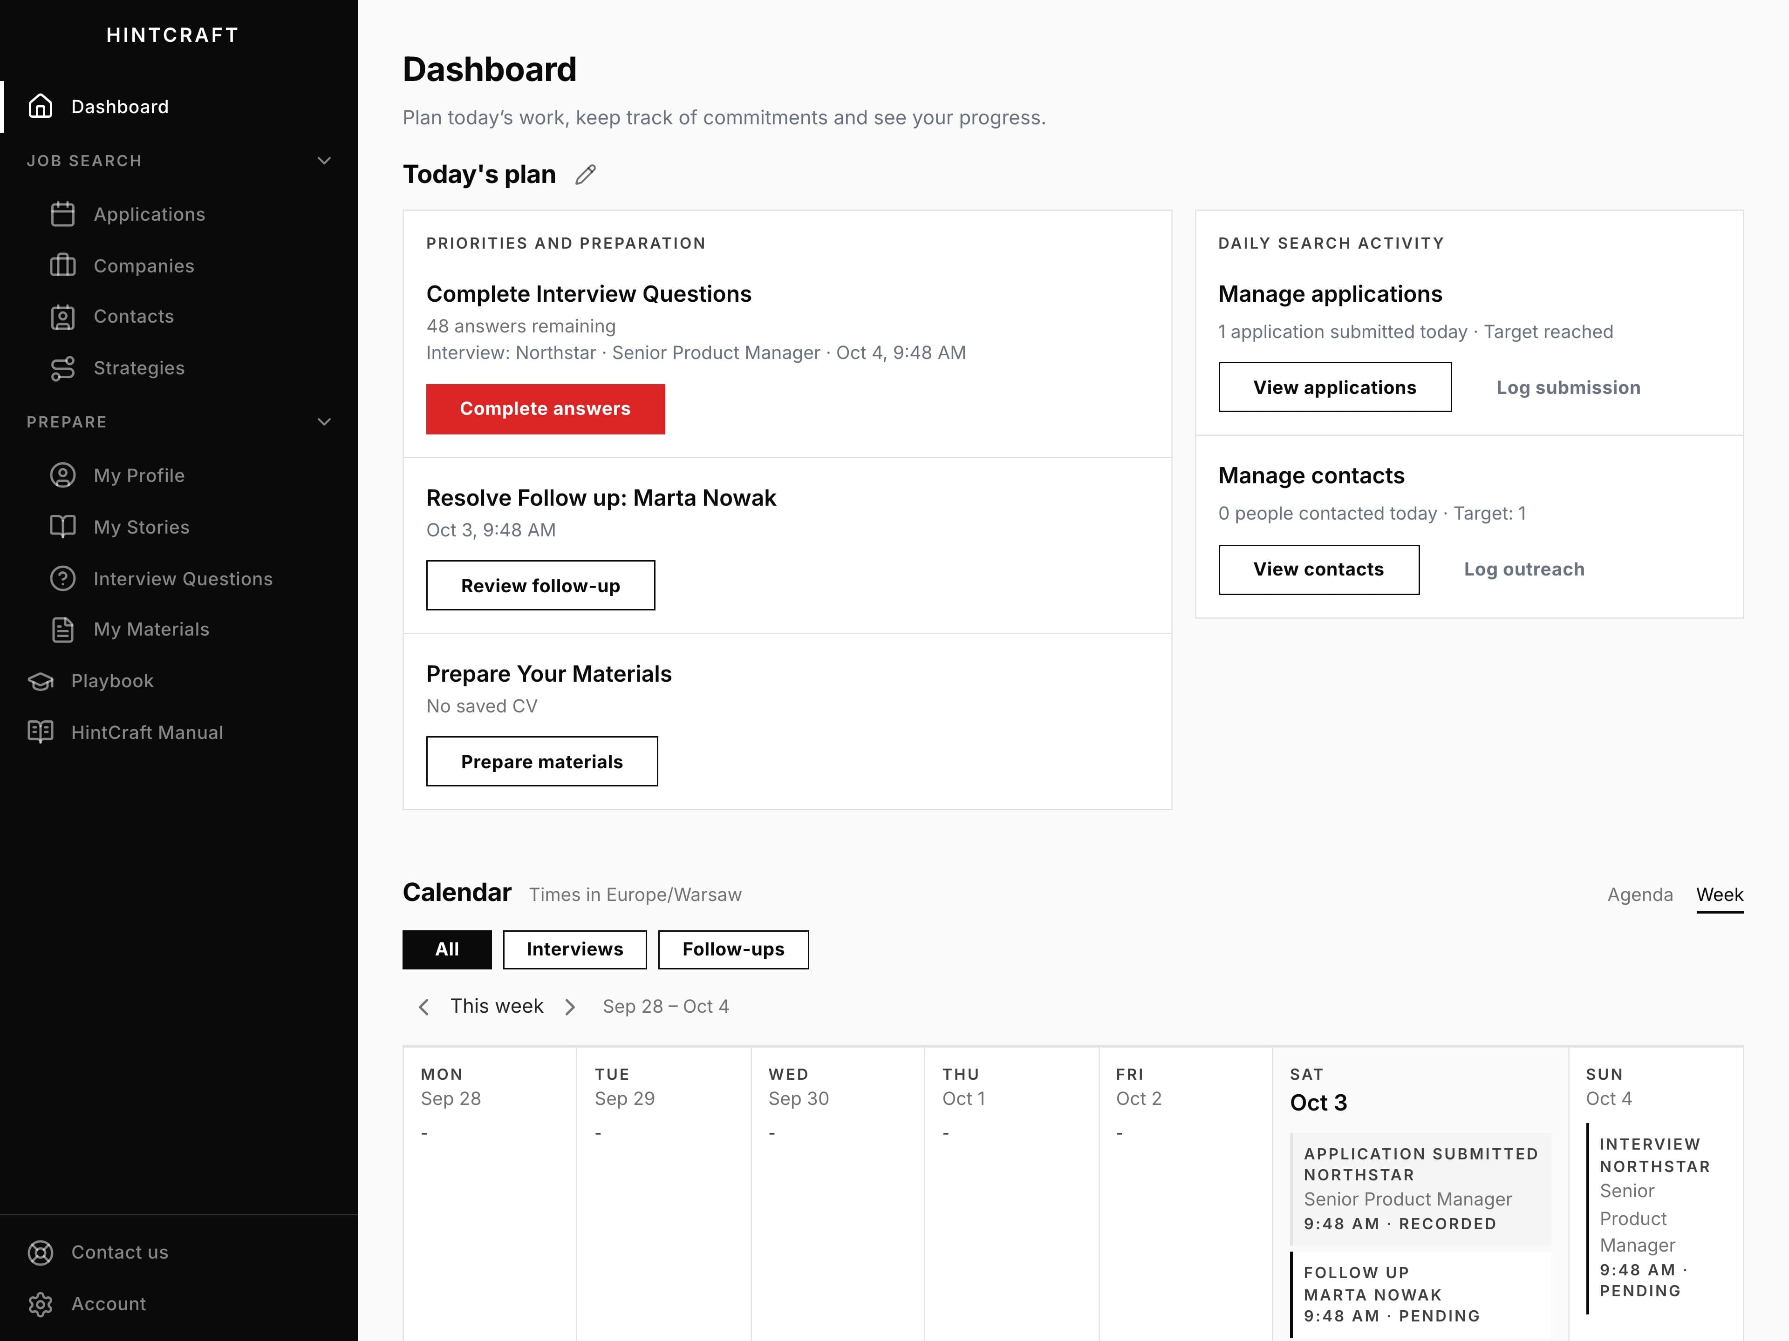Click the Applications calendar icon

click(x=62, y=214)
